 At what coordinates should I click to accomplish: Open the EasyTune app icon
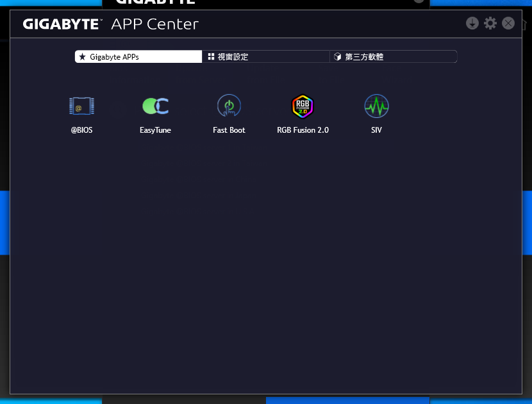click(155, 106)
